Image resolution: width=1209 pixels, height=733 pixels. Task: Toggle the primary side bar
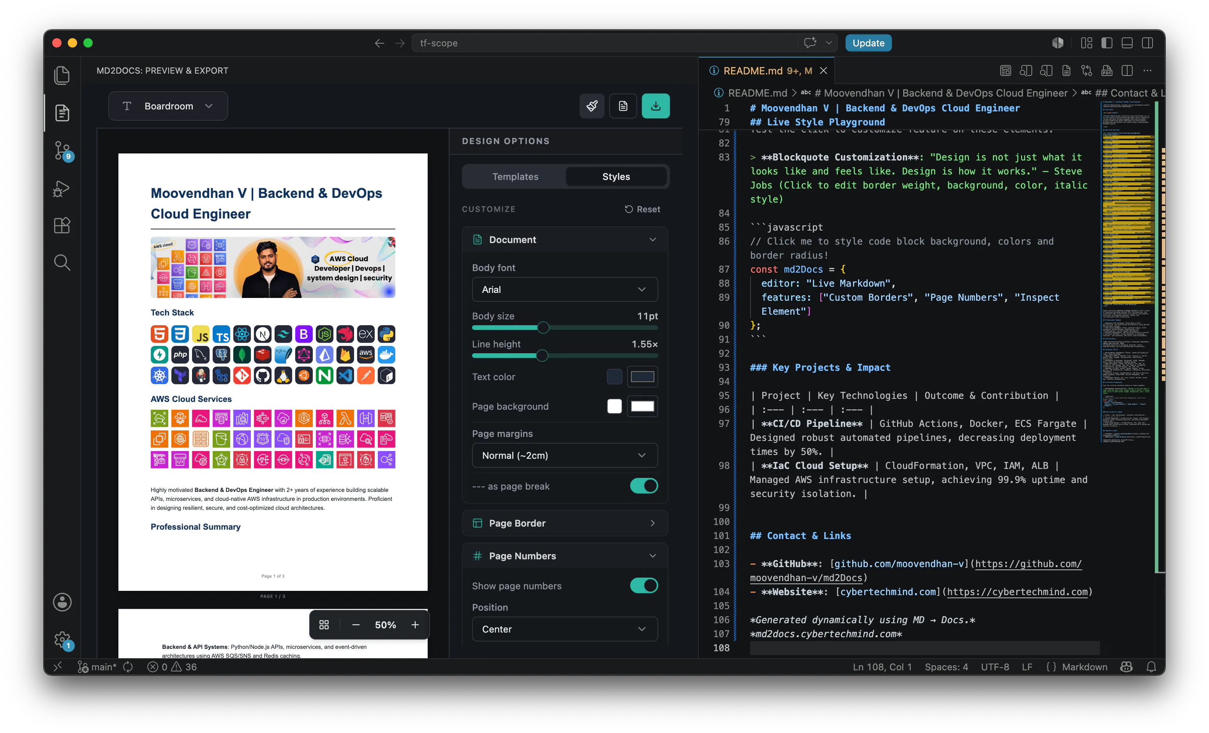click(1107, 43)
